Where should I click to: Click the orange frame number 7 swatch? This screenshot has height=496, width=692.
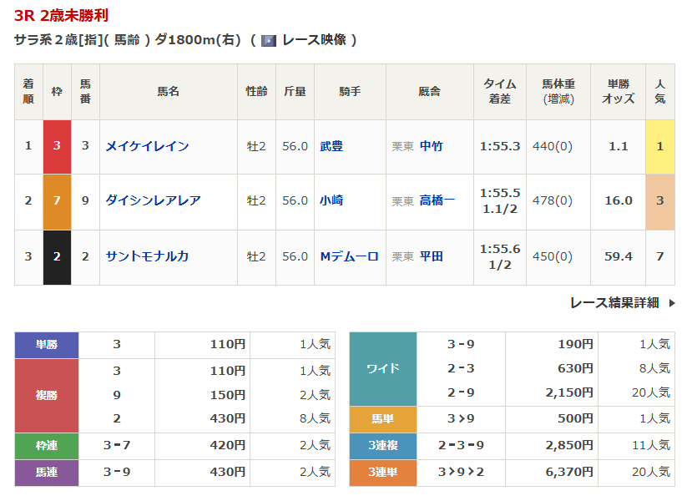coord(57,200)
